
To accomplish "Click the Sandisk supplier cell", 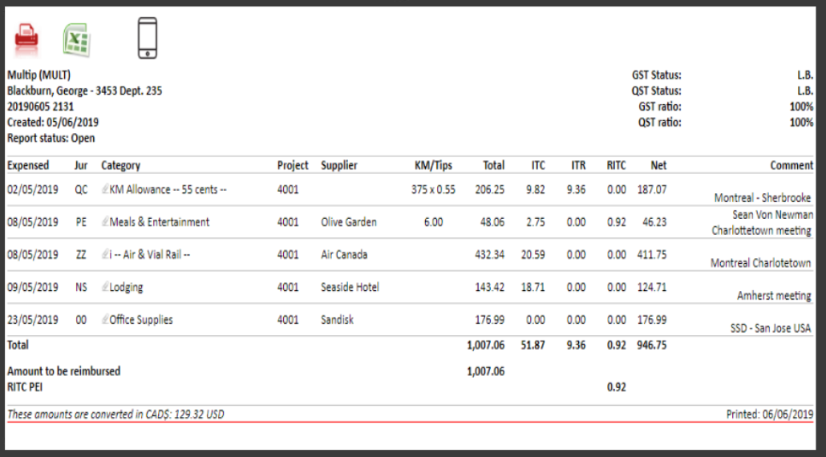I will tap(337, 320).
